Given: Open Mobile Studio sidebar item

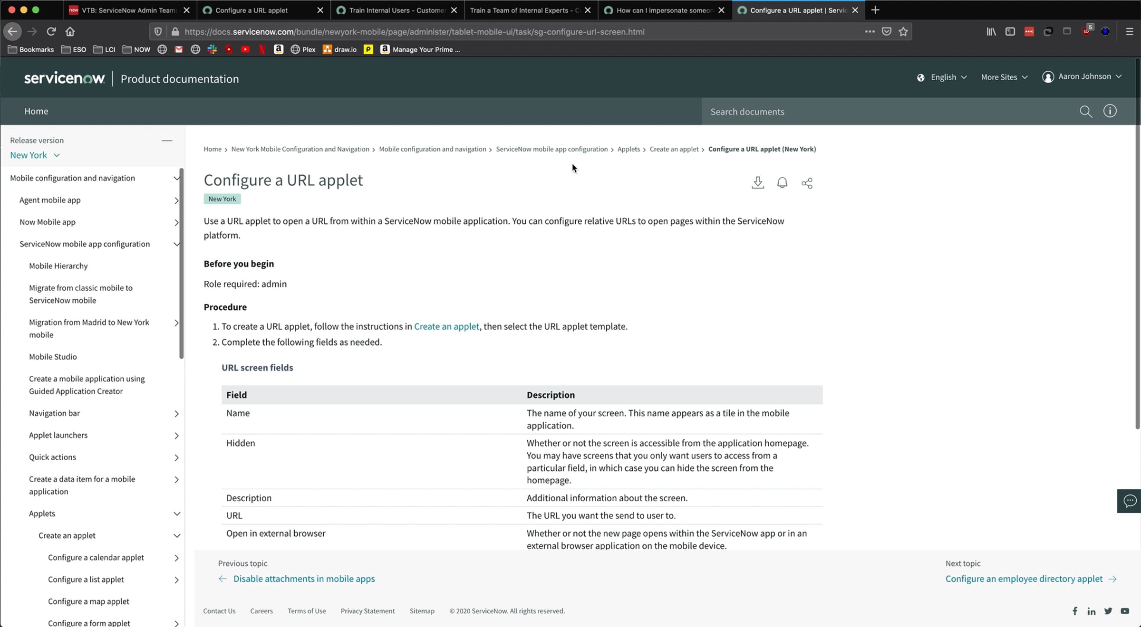Looking at the screenshot, I should (x=53, y=357).
